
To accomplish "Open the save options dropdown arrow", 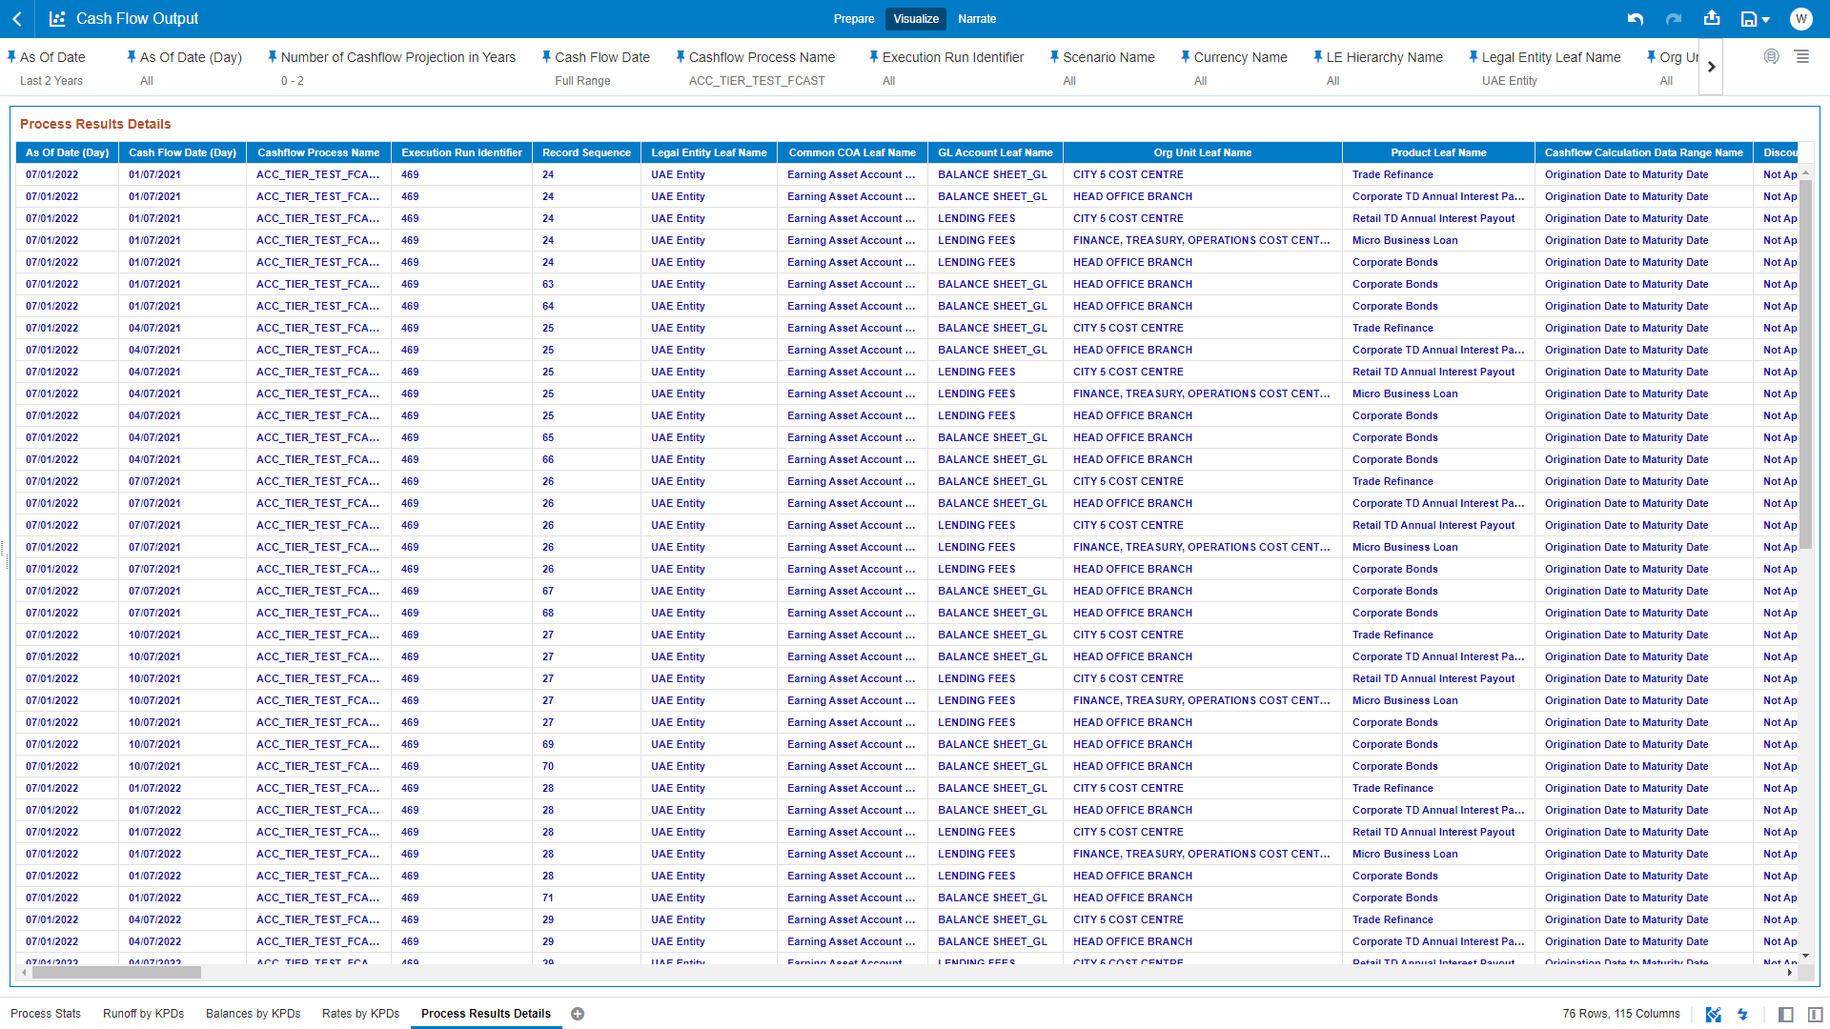I will click(x=1766, y=20).
